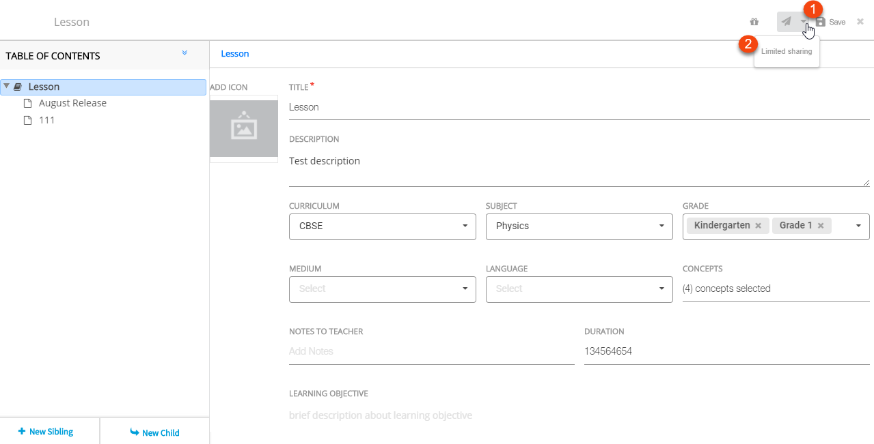The height and width of the screenshot is (444, 874).
Task: Click the add icon image placeholder
Action: pyautogui.click(x=243, y=129)
